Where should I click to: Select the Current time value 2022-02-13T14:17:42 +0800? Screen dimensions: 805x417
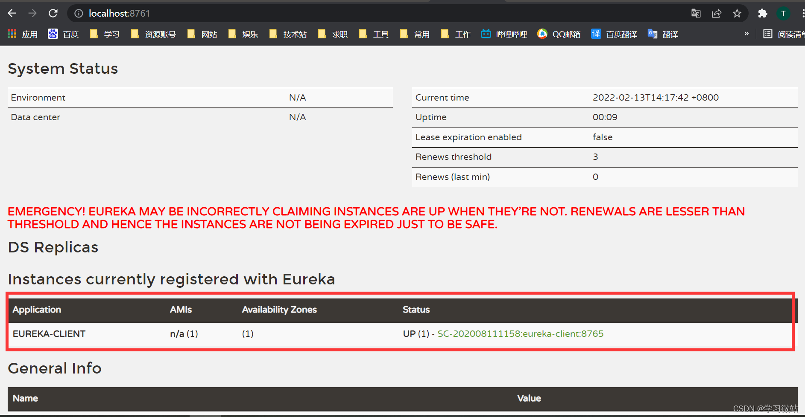tap(656, 98)
